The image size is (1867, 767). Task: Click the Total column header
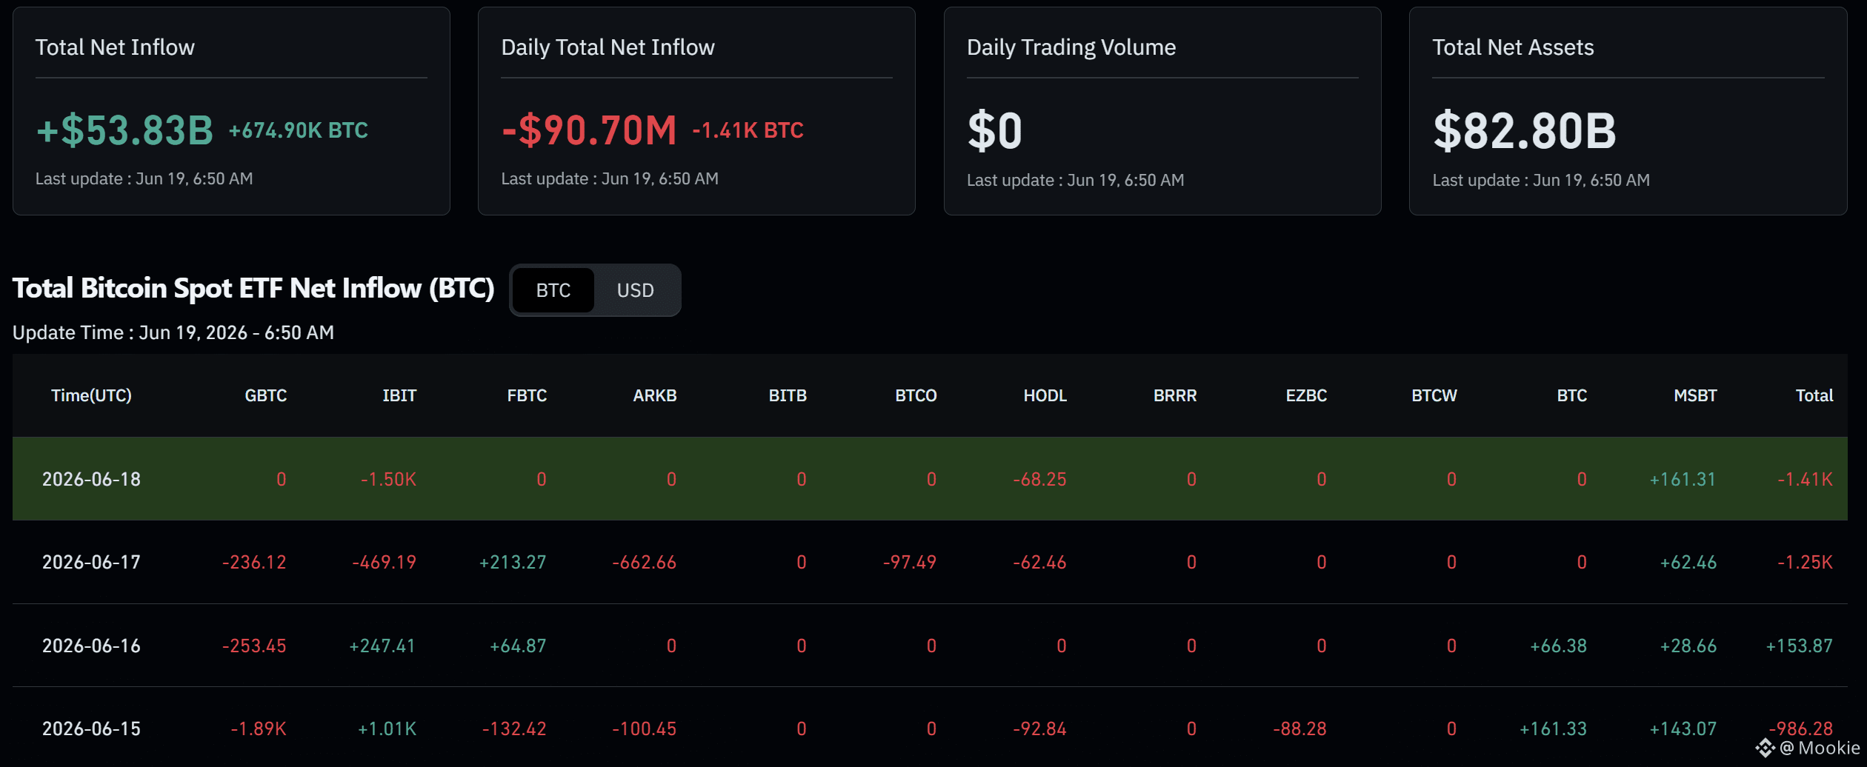coord(1814,395)
